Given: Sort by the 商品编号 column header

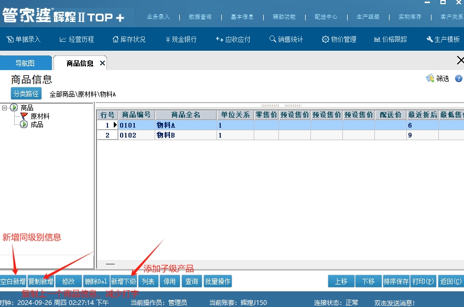Looking at the screenshot, I should (x=136, y=115).
